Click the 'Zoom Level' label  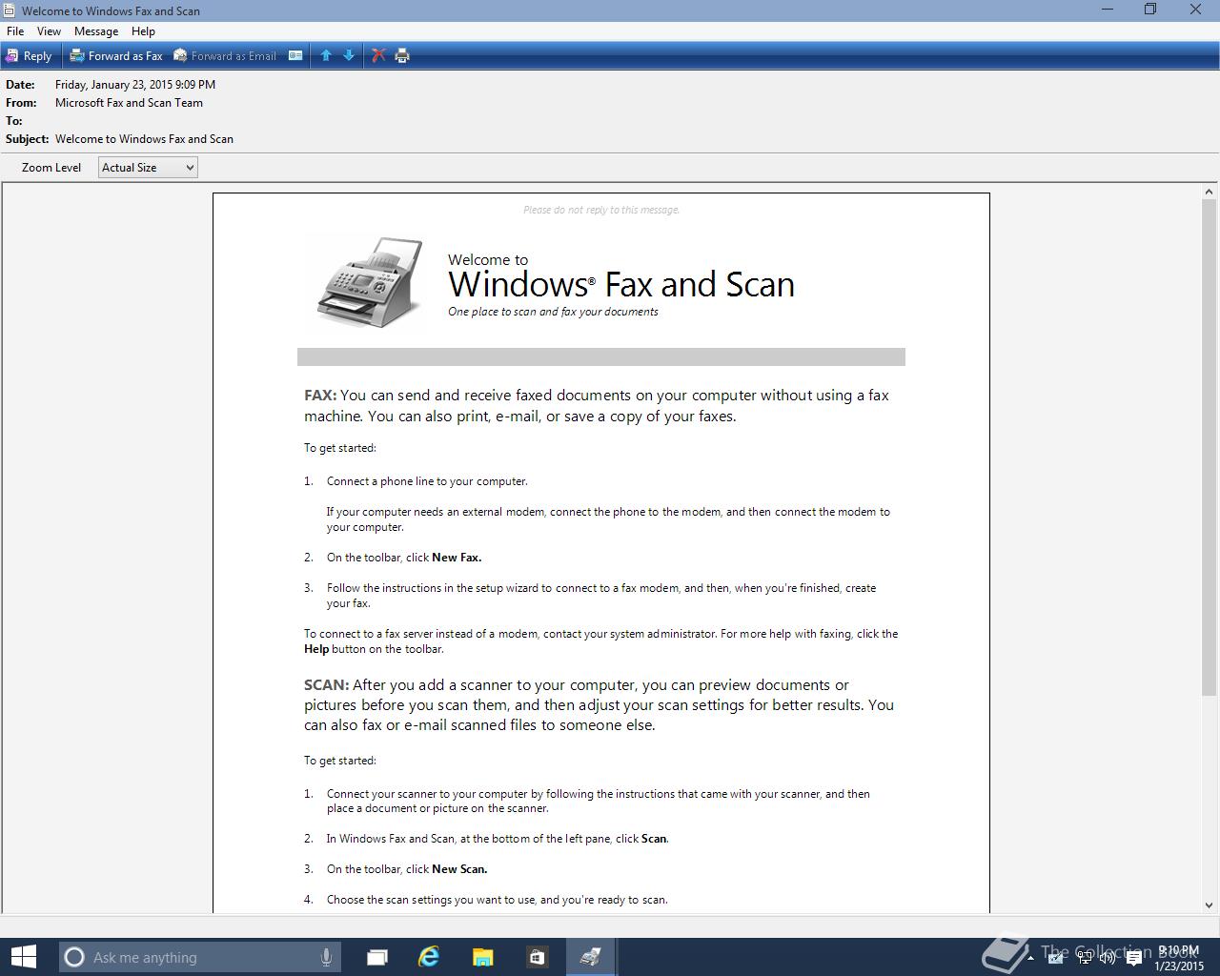tap(51, 168)
